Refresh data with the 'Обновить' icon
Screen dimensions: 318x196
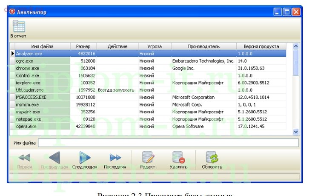(212, 157)
